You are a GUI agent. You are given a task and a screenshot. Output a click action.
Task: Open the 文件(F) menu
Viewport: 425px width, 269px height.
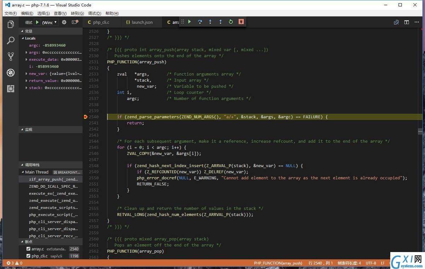coord(11,13)
